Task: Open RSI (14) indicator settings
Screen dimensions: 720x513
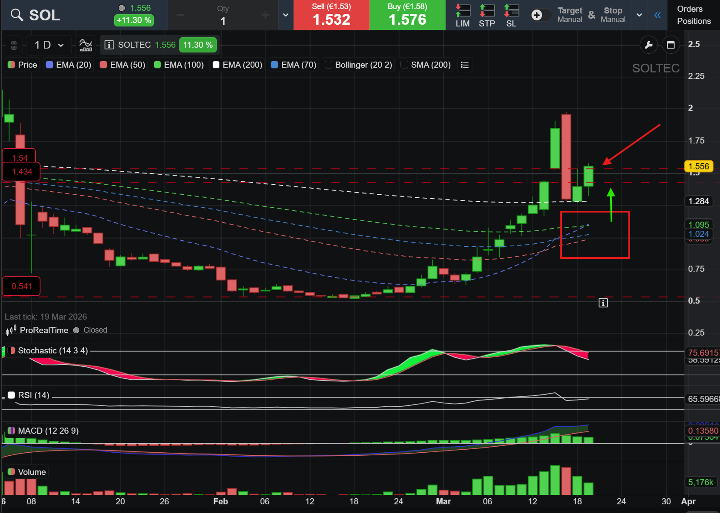Action: point(34,395)
